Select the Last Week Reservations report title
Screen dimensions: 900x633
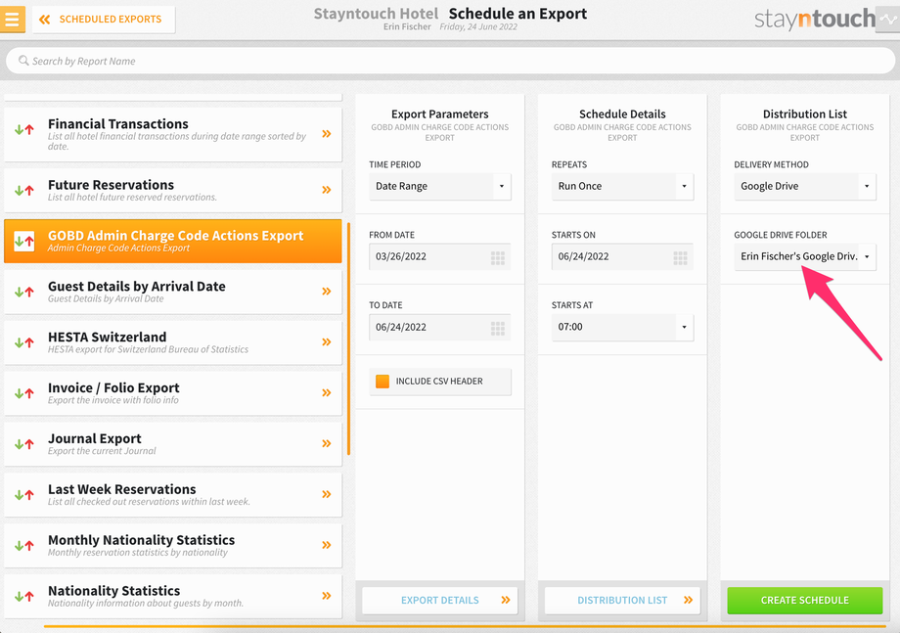click(121, 489)
